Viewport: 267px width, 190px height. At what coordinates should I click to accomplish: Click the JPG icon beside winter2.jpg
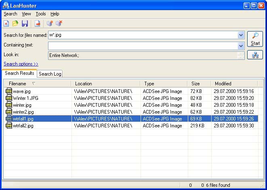(8, 112)
